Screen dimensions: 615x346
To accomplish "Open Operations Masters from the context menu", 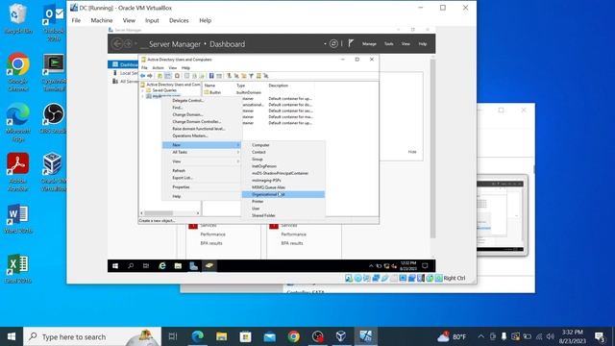I will tap(202, 136).
